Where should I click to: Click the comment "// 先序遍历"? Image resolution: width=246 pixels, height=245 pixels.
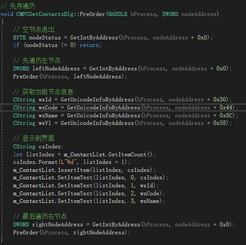click(x=18, y=6)
